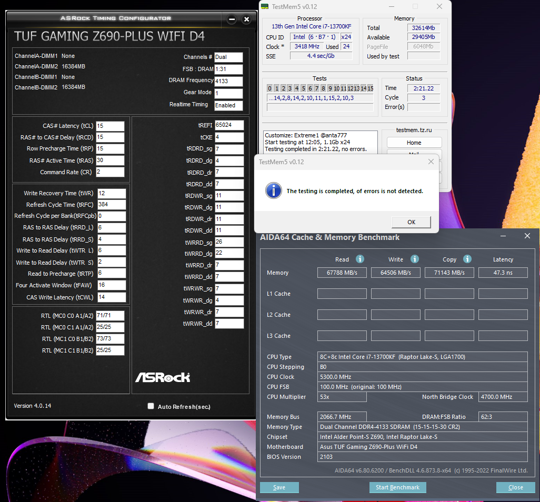Click test number 15 box in TestMem5

[370, 88]
